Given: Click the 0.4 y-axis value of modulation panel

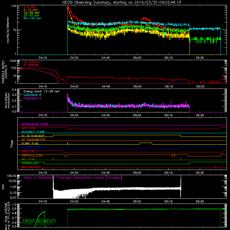Looking at the screenshot, I should coord(14,89).
